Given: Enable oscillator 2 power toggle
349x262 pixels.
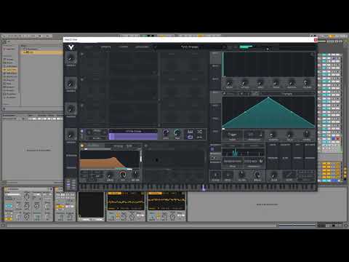Looking at the screenshot, I should pyautogui.click(x=82, y=79).
